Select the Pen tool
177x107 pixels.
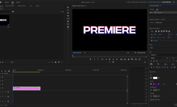(x=68, y=21)
